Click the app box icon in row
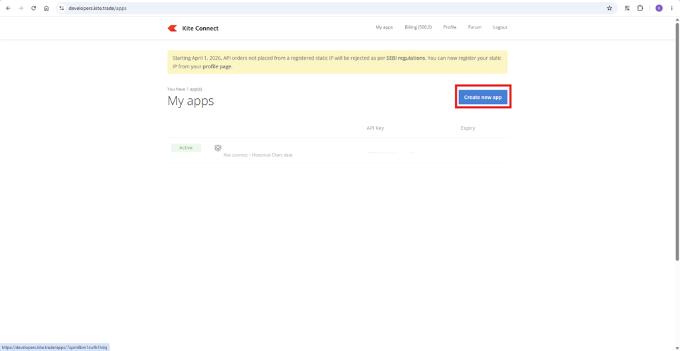The height and width of the screenshot is (351, 680). click(x=218, y=148)
